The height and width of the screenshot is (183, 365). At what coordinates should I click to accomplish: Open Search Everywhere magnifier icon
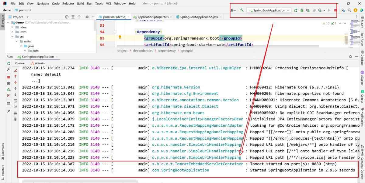349,10
